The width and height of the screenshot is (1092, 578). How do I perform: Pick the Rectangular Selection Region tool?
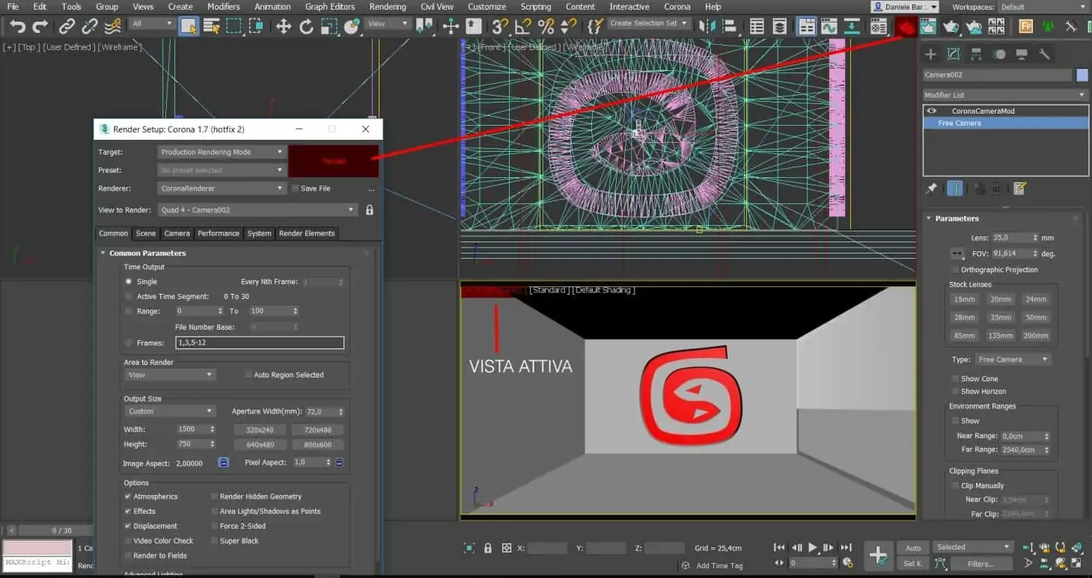[234, 27]
